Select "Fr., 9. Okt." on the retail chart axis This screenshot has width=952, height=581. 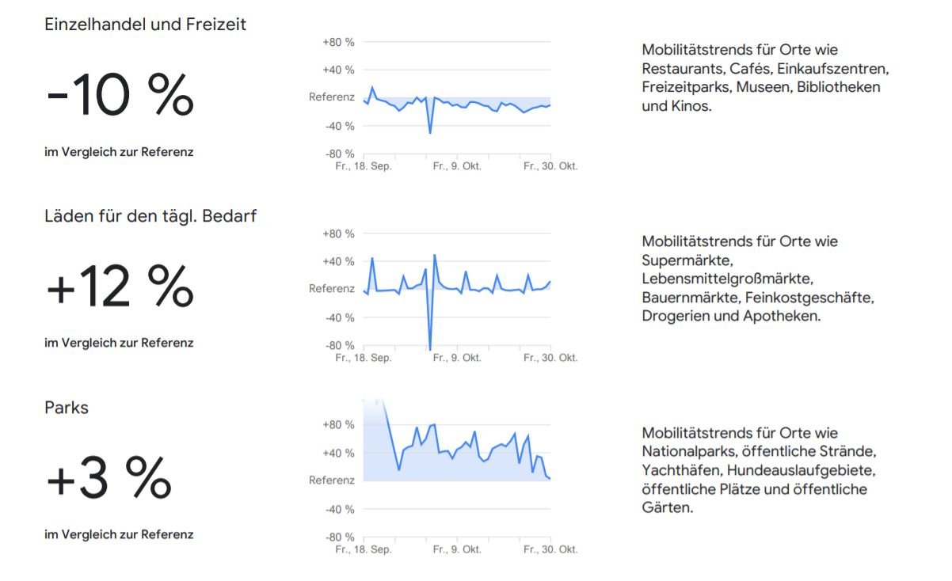coord(457,166)
